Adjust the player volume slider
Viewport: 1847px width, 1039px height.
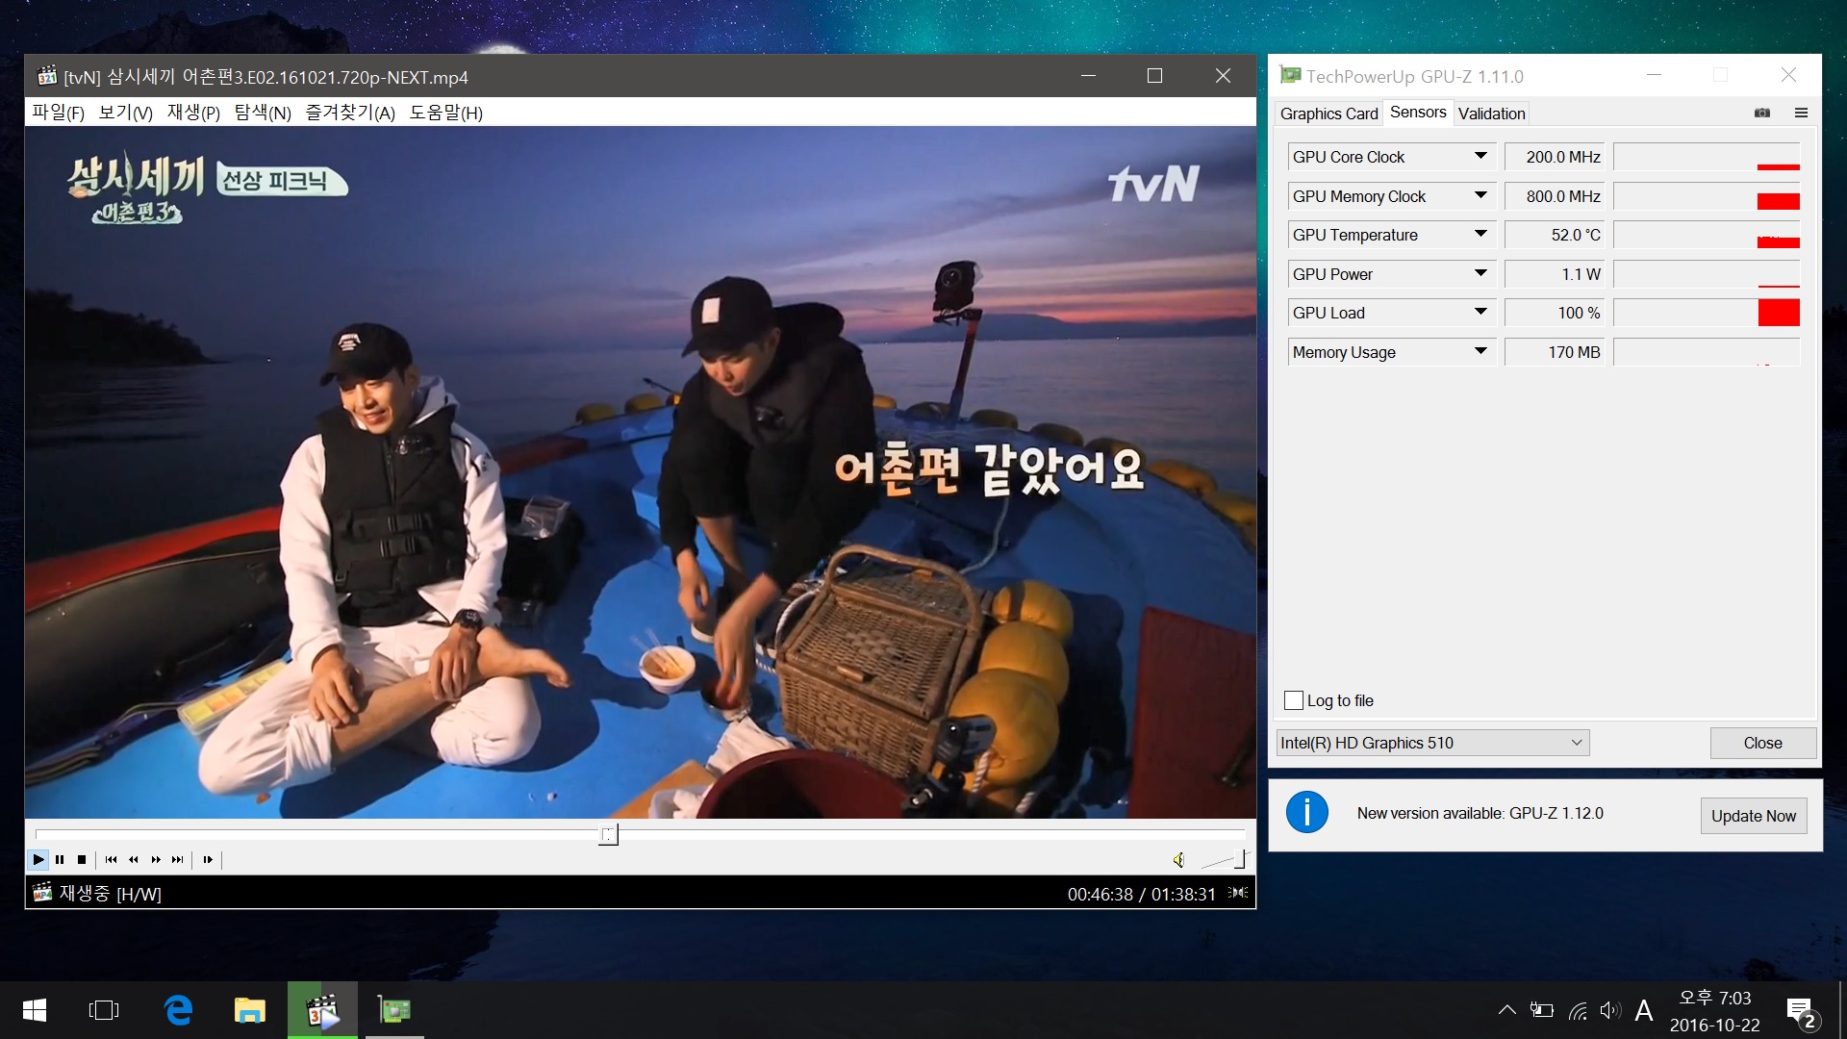1225,859
